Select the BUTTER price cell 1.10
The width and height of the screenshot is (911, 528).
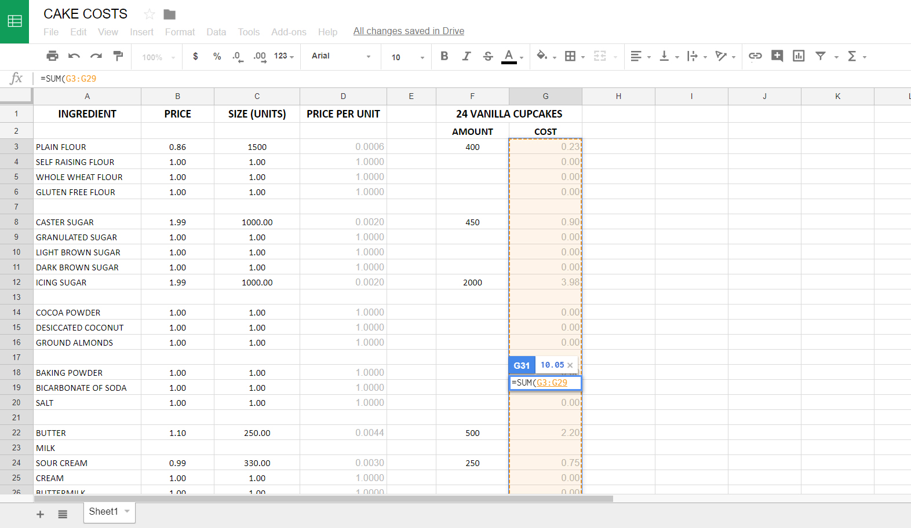(177, 433)
